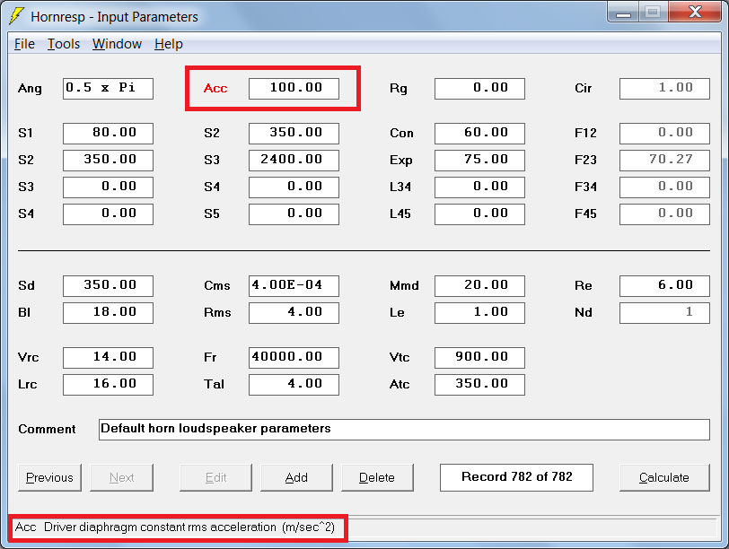Click the F34 value box

point(665,187)
